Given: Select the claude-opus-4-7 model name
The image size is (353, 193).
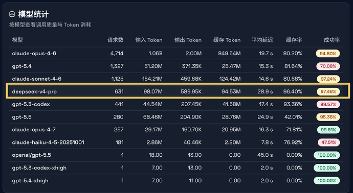Looking at the screenshot, I should (34, 130).
